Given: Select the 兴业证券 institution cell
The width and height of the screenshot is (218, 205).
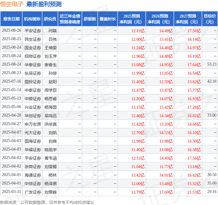Looking at the screenshot, I should [33, 107].
